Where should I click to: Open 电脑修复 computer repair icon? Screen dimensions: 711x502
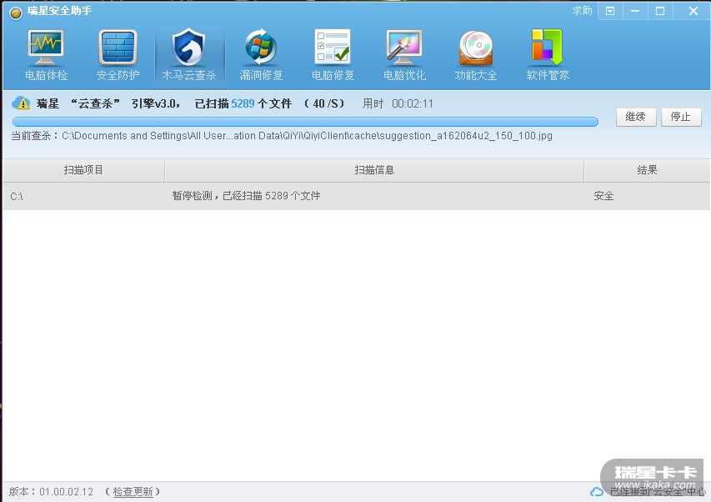tap(333, 55)
